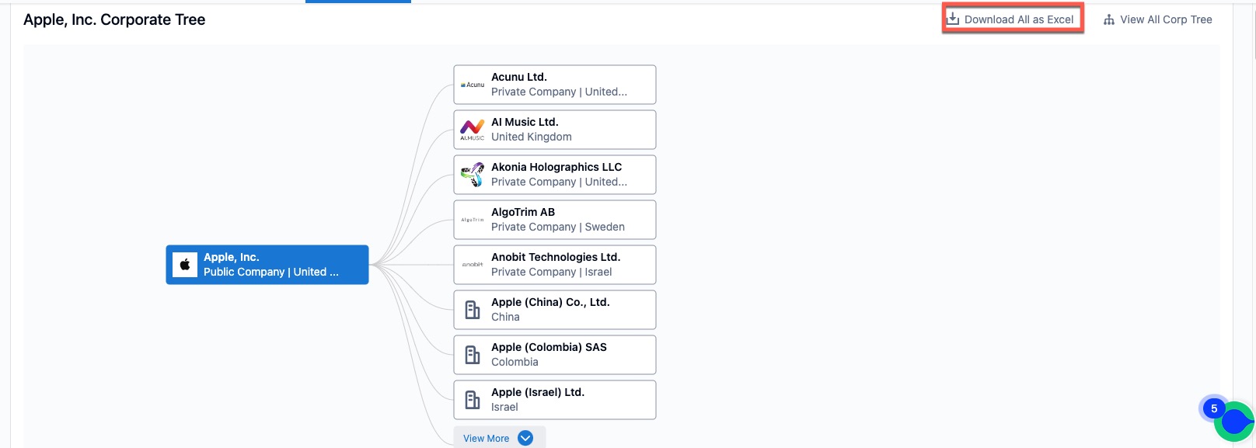
Task: Click the AlgoTrim logo icon
Action: pyautogui.click(x=472, y=220)
